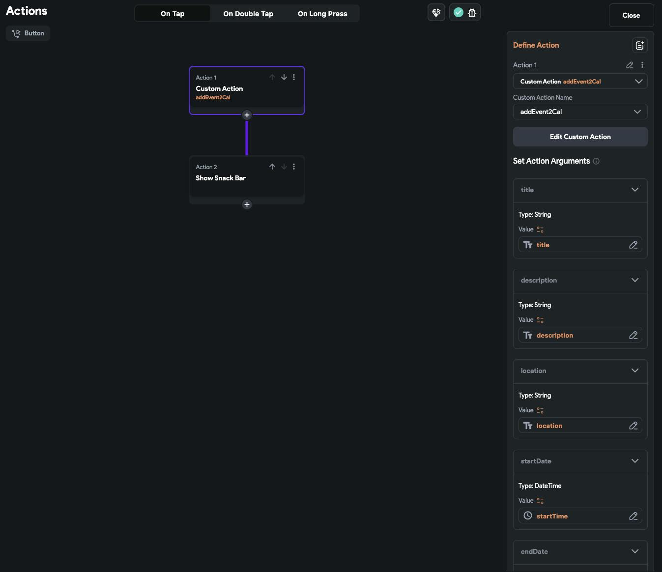Open three-dot menu on Action 2 card
This screenshot has width=662, height=572.
294,167
